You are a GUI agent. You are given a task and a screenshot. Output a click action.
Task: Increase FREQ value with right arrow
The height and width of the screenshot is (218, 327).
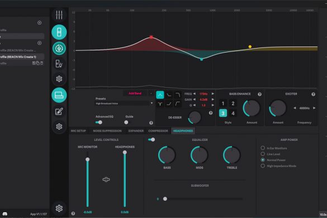213,94
